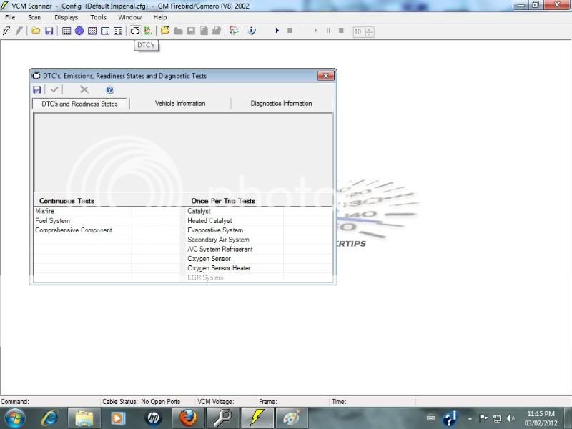Screen dimensions: 572x429
Task: Click the greyed folder icon in log group
Action: pyautogui.click(x=178, y=31)
